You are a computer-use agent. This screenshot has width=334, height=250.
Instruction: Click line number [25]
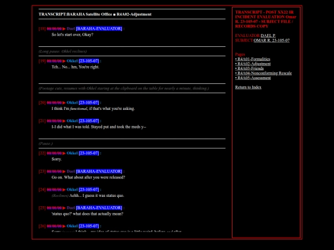[42, 208]
